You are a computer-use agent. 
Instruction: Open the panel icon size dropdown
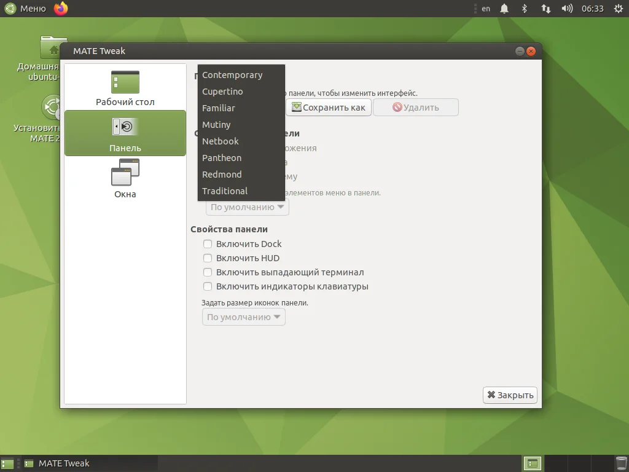(243, 317)
